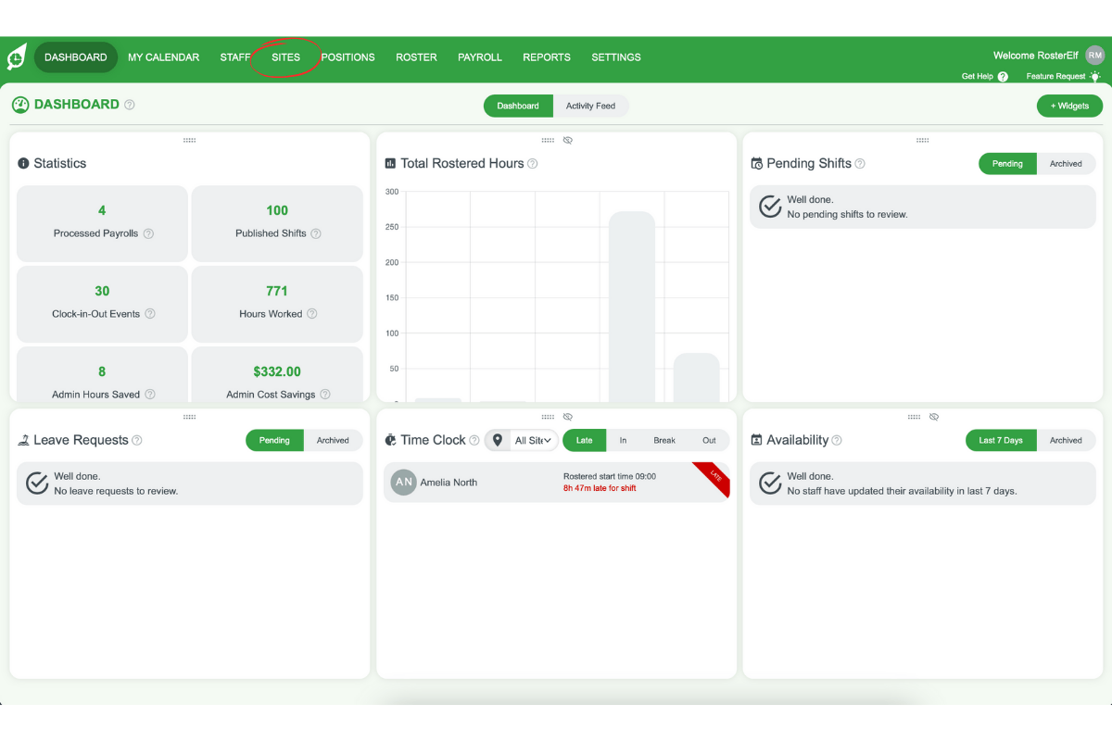Open the All Sites dropdown
Image resolution: width=1112 pixels, height=741 pixels.
coord(533,440)
